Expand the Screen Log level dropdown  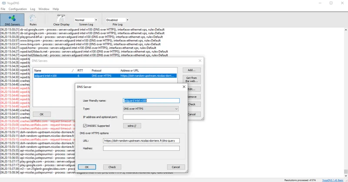click(85, 19)
